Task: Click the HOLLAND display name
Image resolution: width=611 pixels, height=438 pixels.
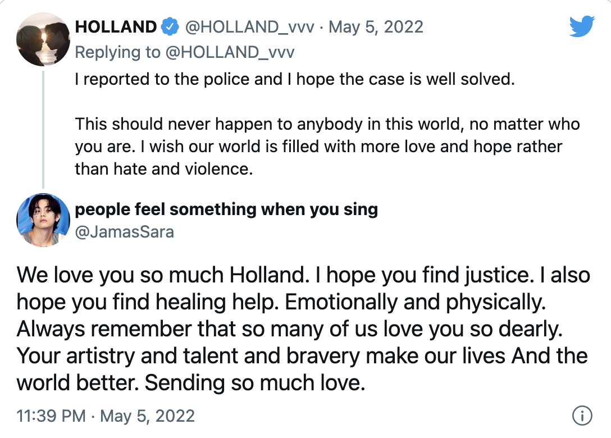Action: [116, 27]
